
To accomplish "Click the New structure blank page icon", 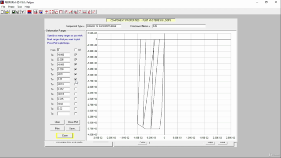I will tap(2, 12).
